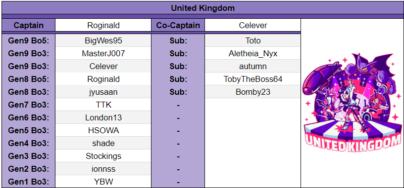Open Stockings player entry
This screenshot has height=188, width=404.
click(x=103, y=156)
